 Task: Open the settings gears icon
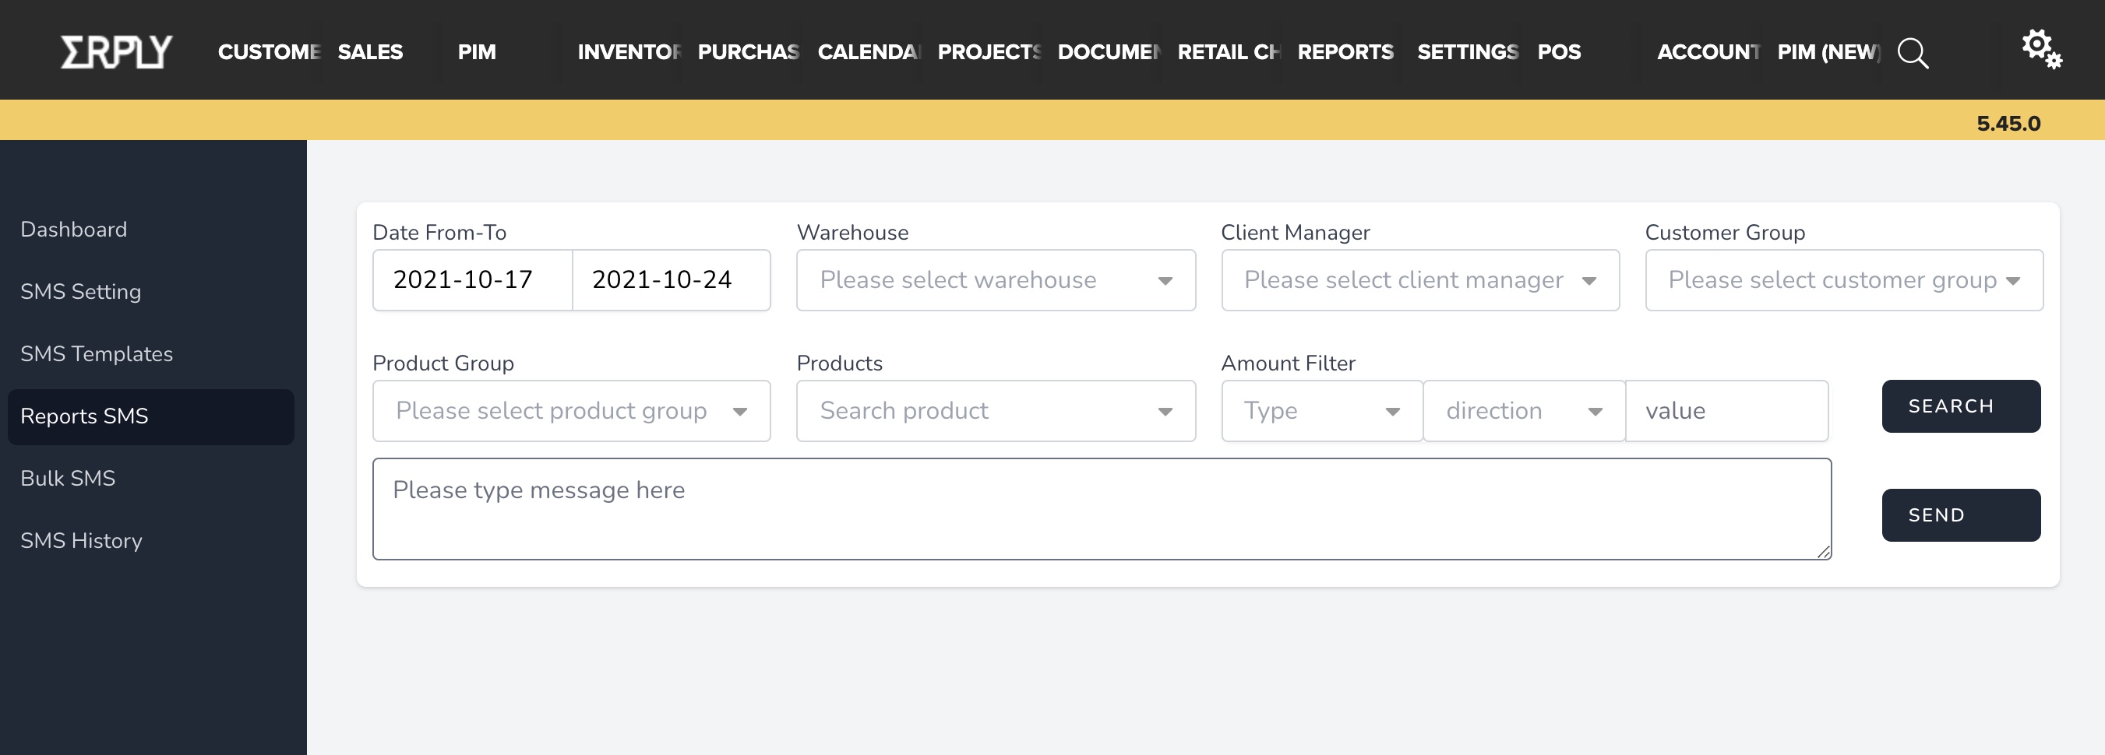(x=2040, y=49)
